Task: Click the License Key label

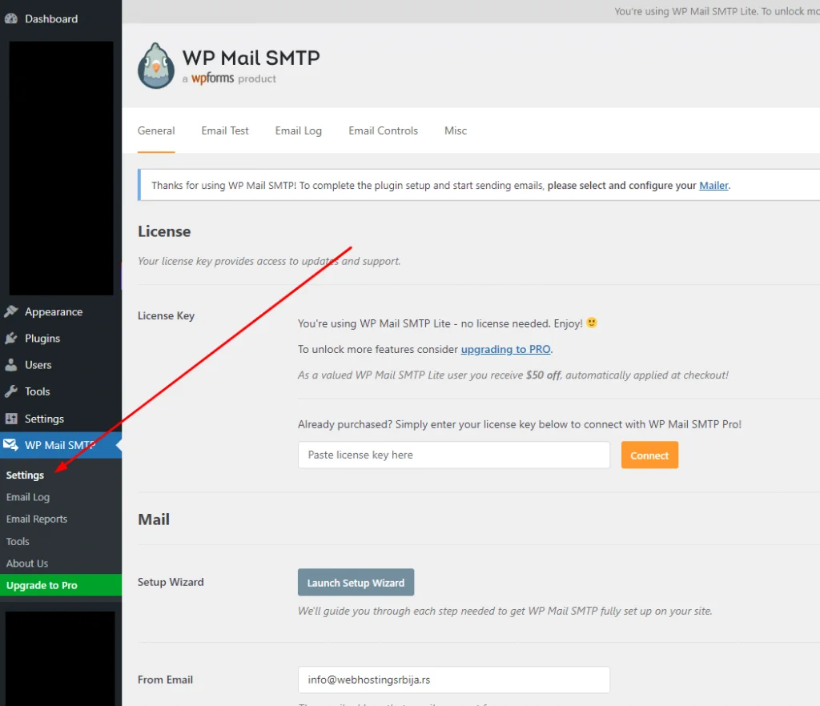Action: coord(167,315)
